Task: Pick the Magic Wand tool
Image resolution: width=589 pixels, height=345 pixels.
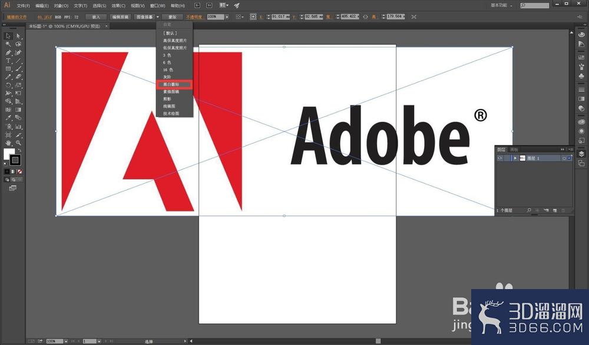Action: coord(8,44)
